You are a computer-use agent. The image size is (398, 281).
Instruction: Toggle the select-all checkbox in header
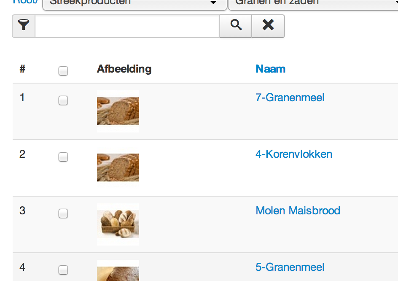[x=63, y=71]
